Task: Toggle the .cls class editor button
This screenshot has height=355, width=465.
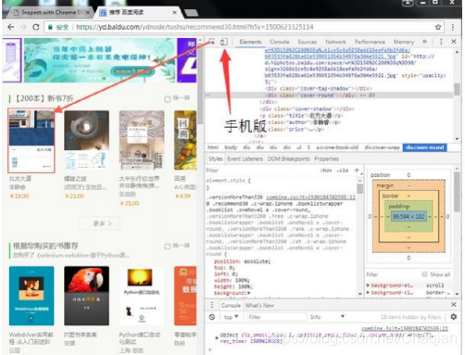Action: click(x=343, y=171)
